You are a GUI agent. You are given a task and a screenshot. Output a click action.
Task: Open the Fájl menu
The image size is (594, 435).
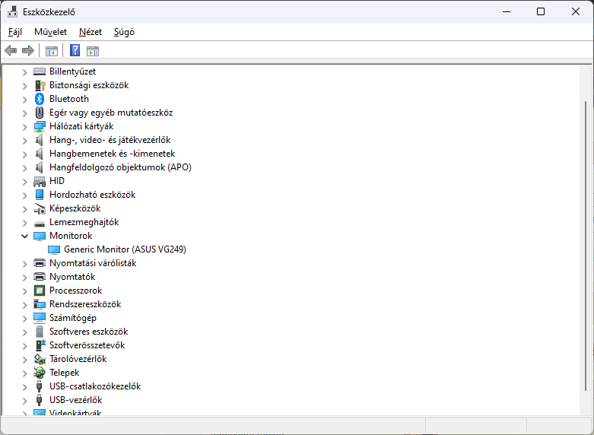pyautogui.click(x=15, y=32)
